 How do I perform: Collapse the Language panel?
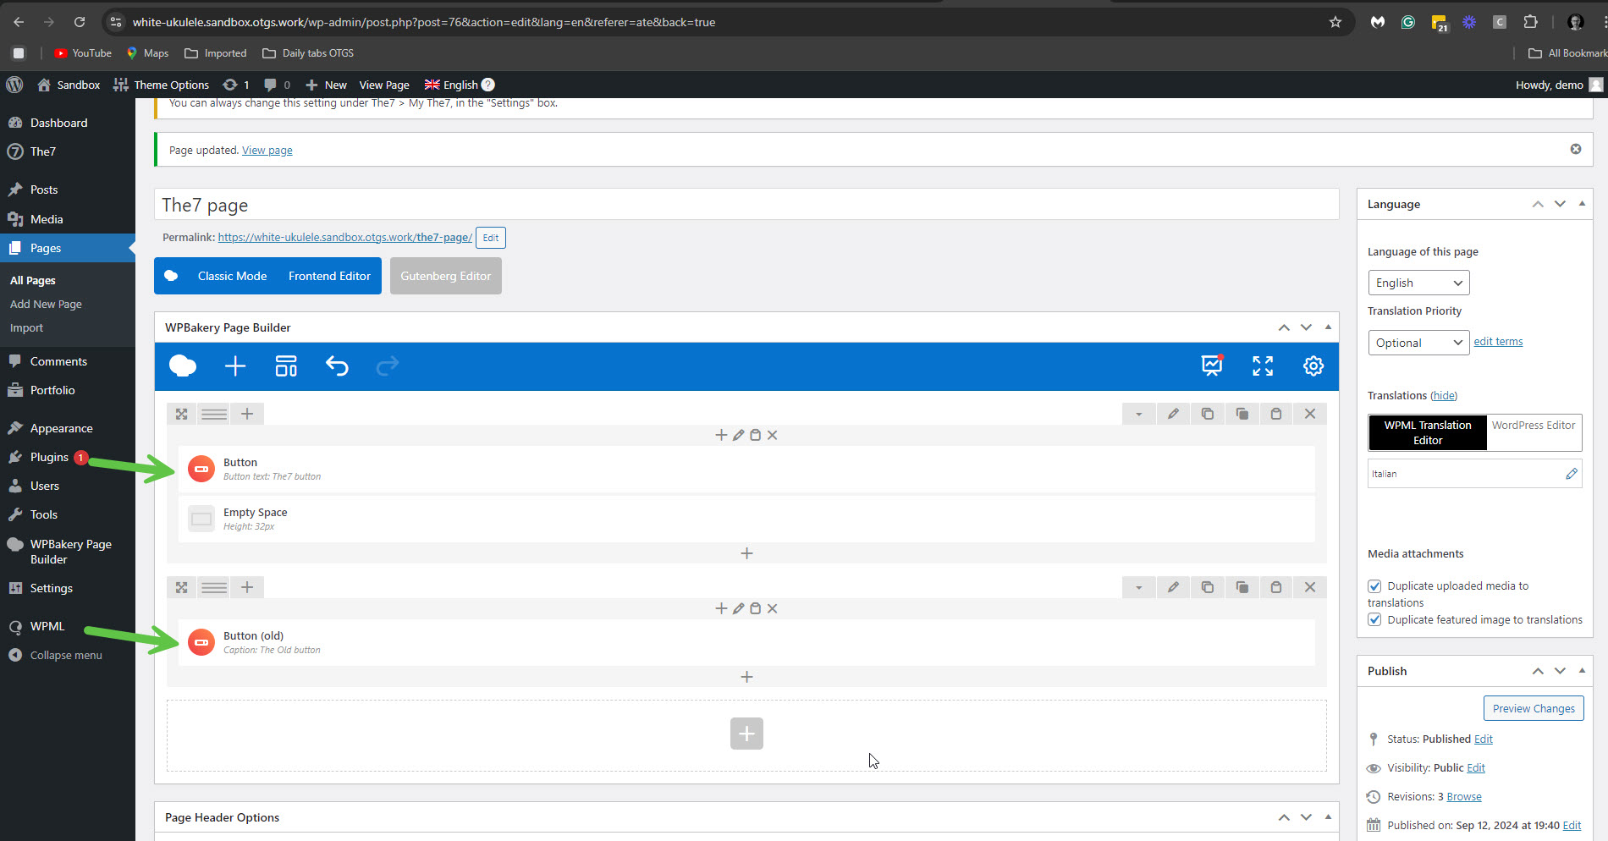tap(1582, 204)
